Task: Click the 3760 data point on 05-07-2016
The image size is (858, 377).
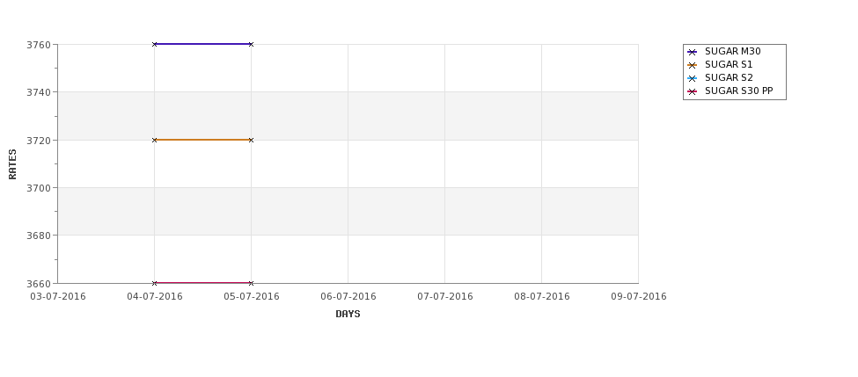Action: (x=251, y=44)
